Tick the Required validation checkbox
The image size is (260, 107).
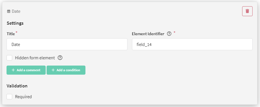click(9, 96)
